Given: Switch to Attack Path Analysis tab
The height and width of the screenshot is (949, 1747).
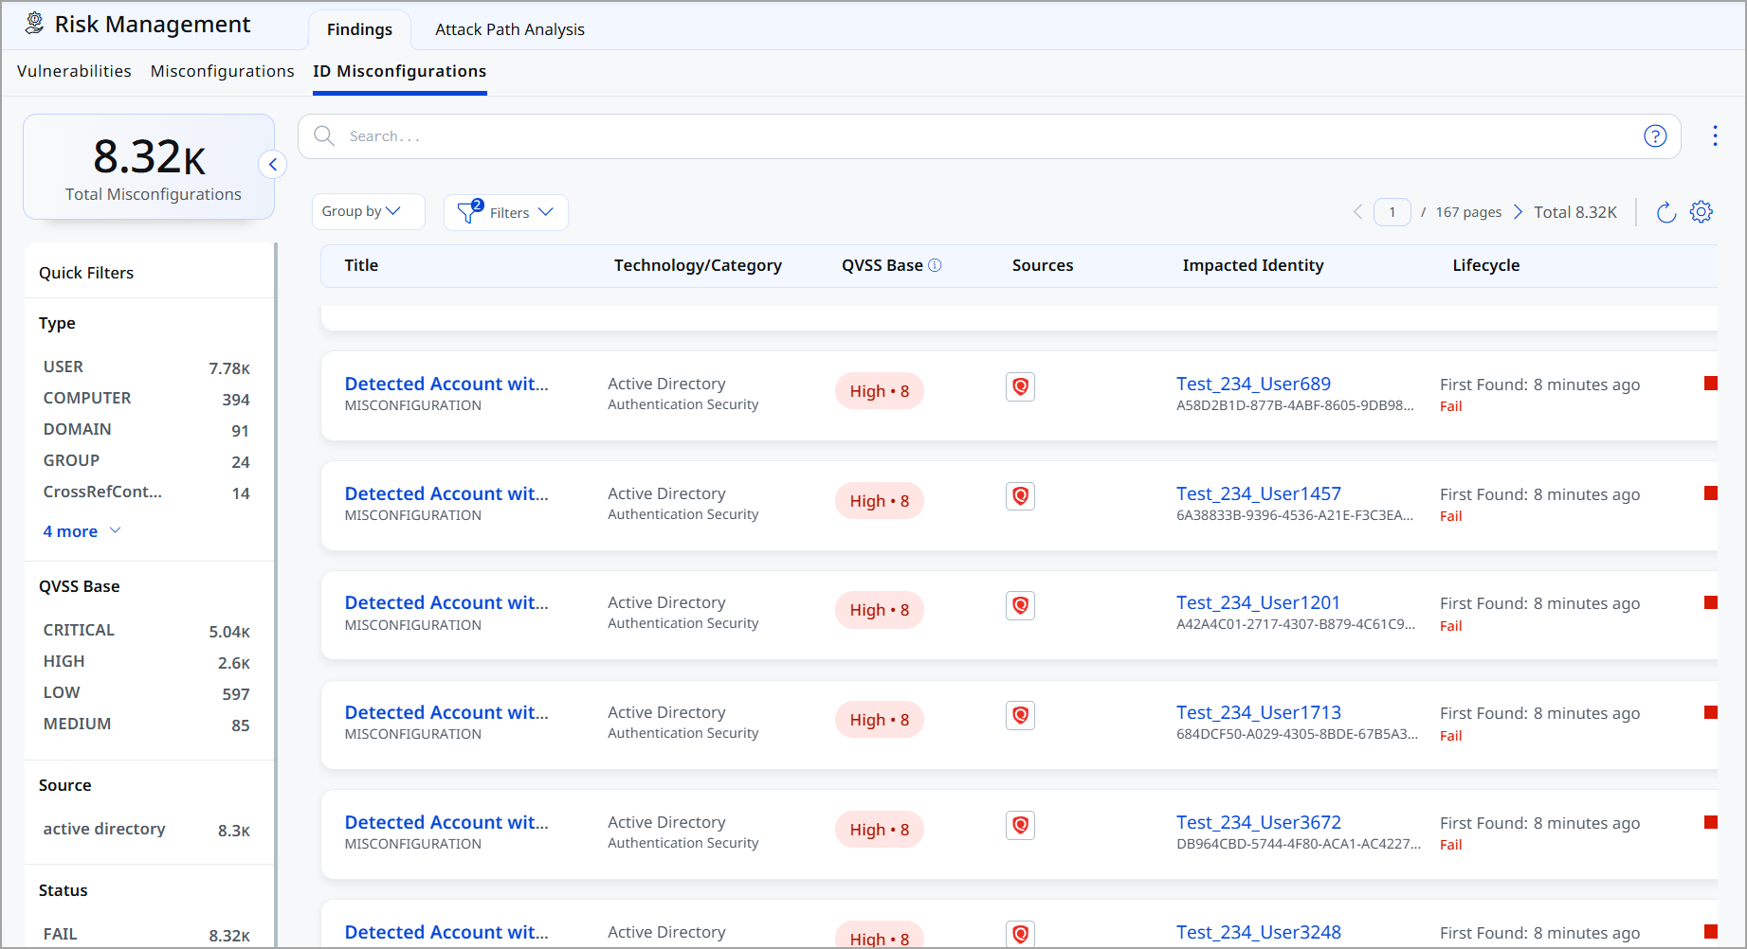Looking at the screenshot, I should (x=509, y=29).
